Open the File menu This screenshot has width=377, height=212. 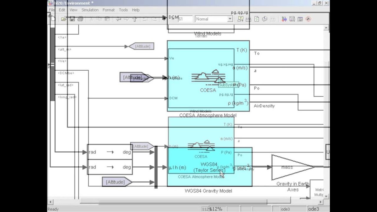(x=52, y=10)
